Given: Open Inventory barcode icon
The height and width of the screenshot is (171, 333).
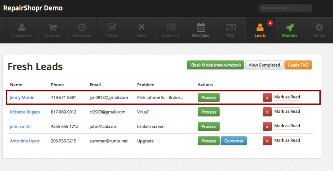Looking at the screenshot, I should tap(171, 27).
